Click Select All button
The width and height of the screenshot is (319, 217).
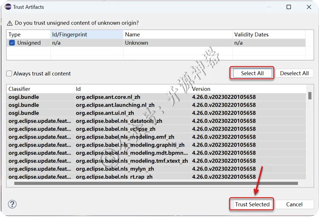click(x=252, y=73)
